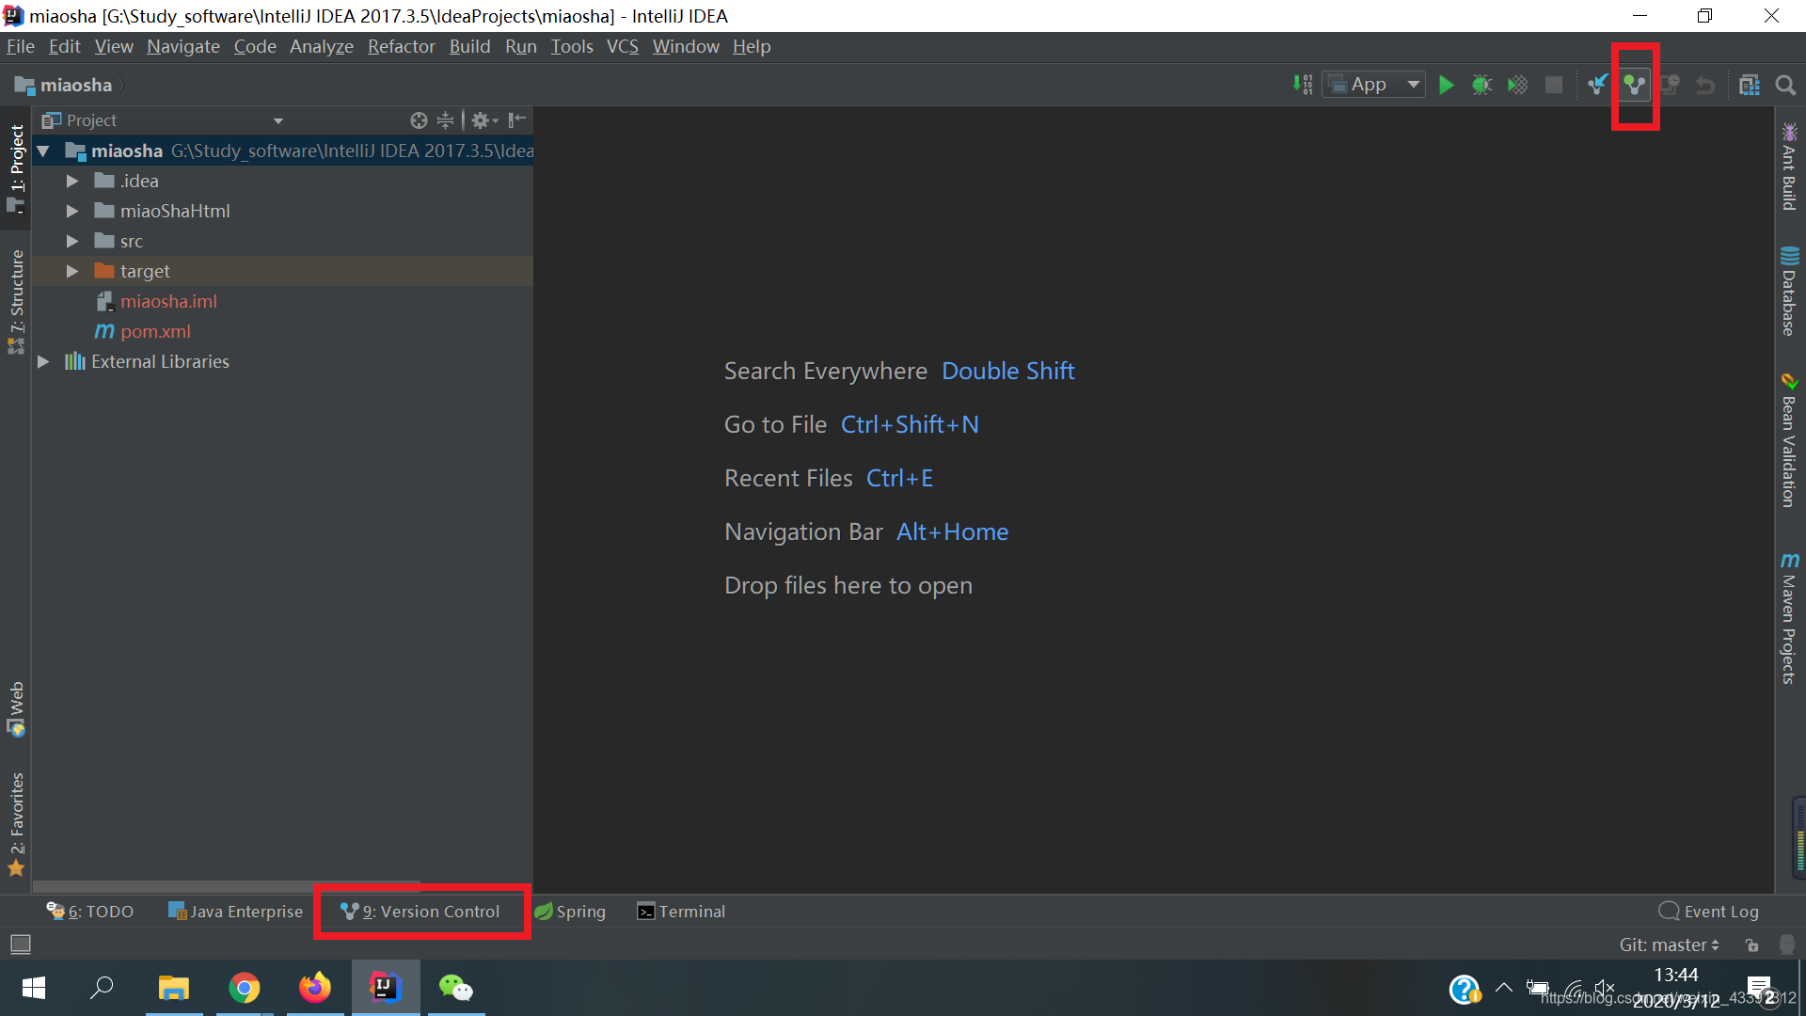
Task: Click the inspector hat icon in status bar
Action: (x=1787, y=945)
